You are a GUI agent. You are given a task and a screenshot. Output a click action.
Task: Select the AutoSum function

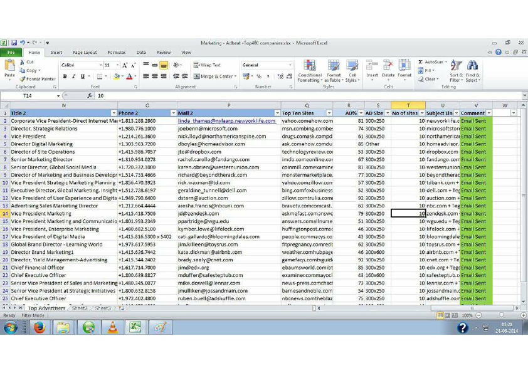[432, 62]
